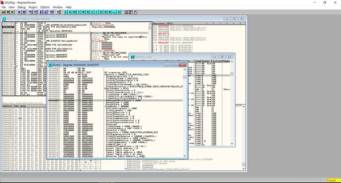Click down arrow of Dump window scrollbar

tap(185, 156)
